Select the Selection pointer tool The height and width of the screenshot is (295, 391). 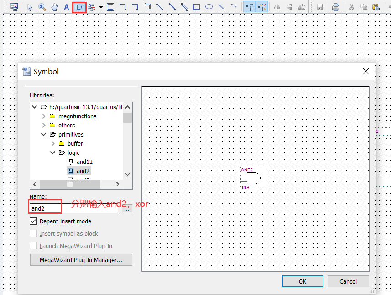(30, 7)
